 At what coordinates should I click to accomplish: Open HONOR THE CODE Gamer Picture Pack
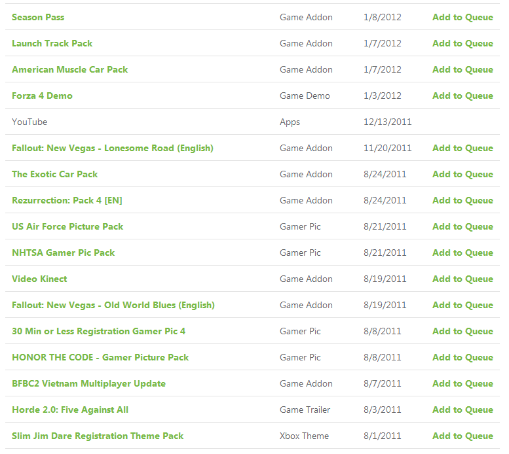pyautogui.click(x=100, y=357)
